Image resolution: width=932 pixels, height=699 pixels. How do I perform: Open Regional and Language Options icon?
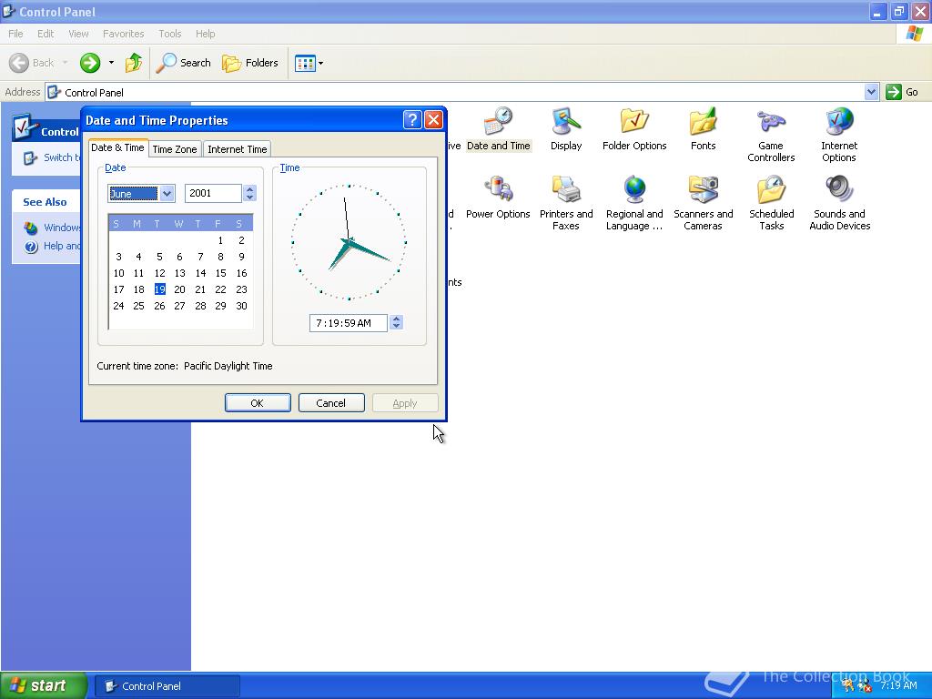click(634, 203)
